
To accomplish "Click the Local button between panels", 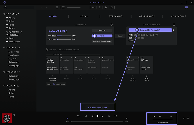I will 120,36.
